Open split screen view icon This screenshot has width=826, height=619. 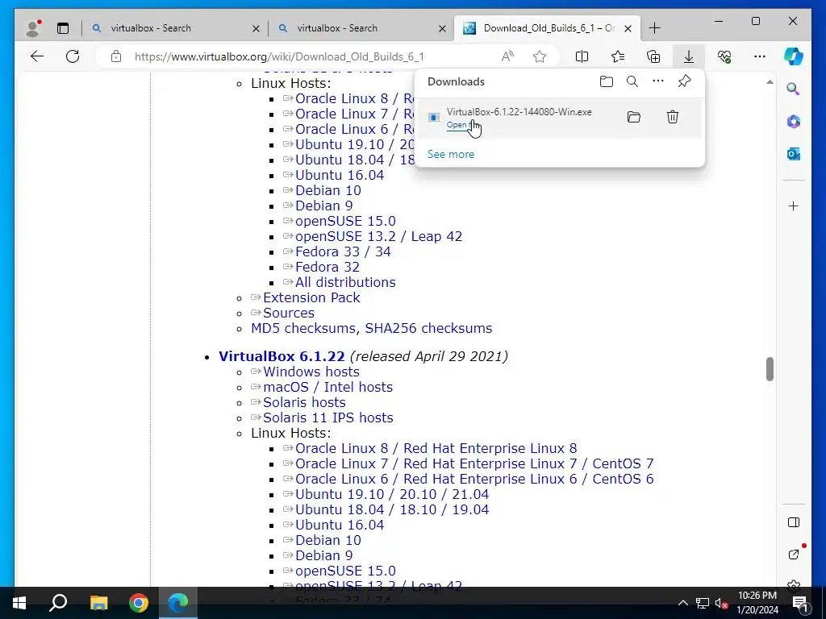pyautogui.click(x=582, y=56)
